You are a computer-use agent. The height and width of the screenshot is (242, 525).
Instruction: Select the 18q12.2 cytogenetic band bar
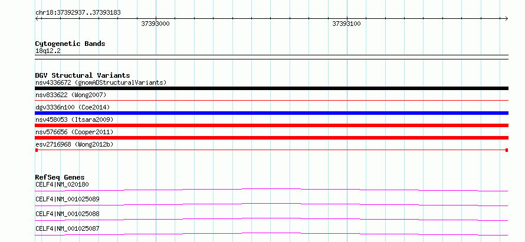click(271, 57)
